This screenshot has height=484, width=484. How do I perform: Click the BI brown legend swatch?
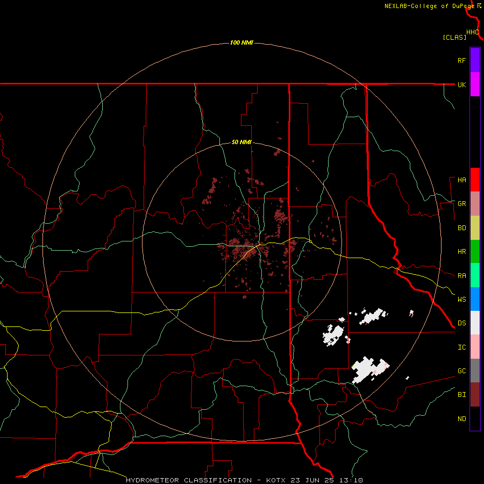(475, 395)
